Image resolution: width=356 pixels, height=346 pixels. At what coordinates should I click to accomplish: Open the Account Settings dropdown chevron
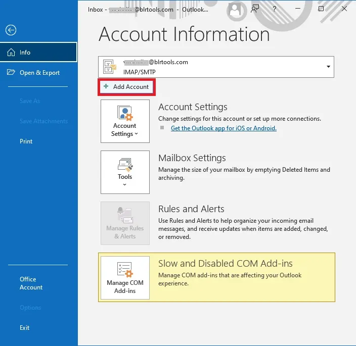coord(136,134)
